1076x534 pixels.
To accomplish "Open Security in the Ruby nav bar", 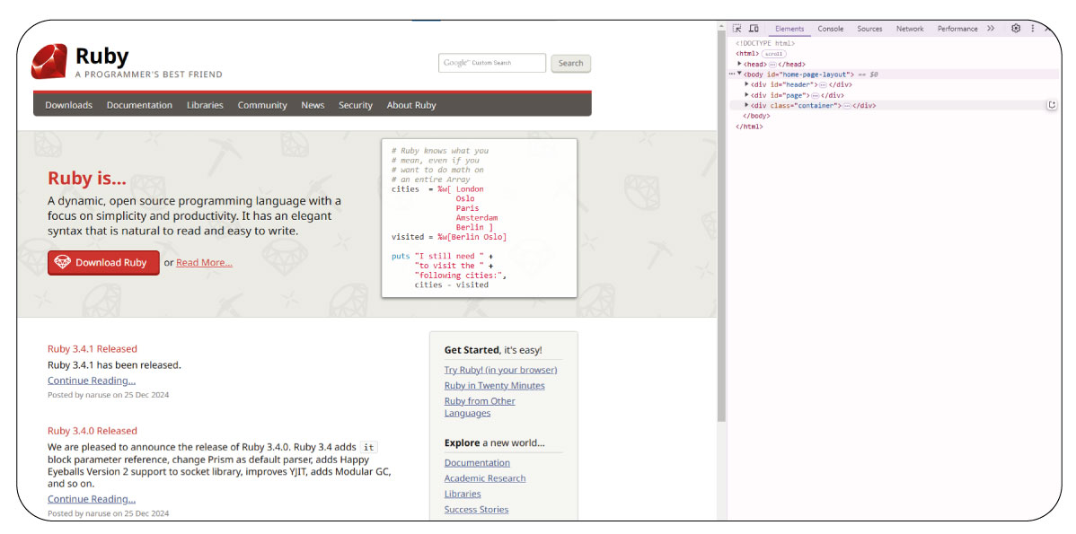I will pos(356,105).
